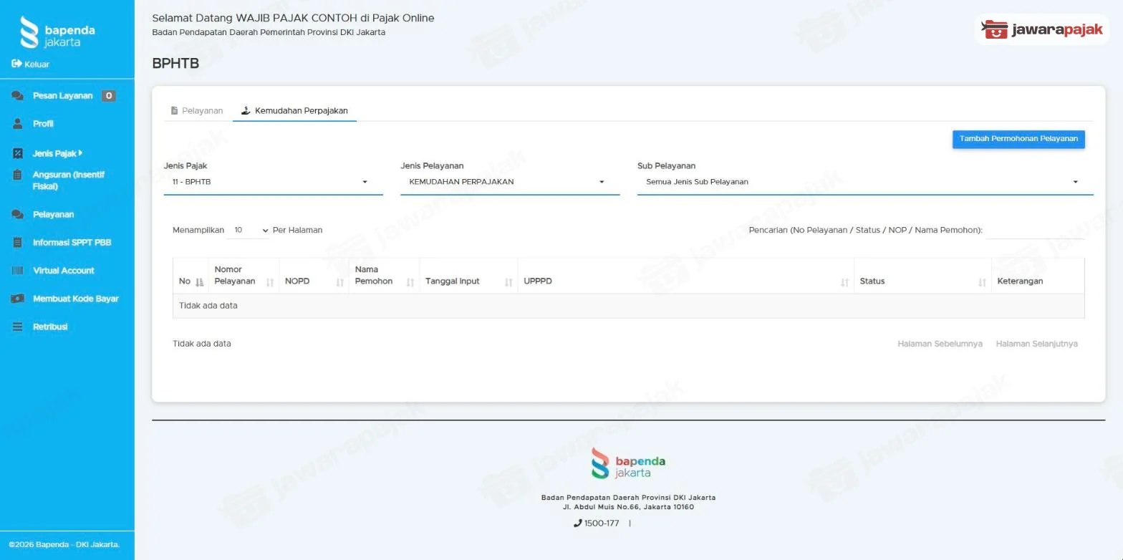The image size is (1123, 560).
Task: Click the Jenis Pajak percent icon
Action: [18, 153]
